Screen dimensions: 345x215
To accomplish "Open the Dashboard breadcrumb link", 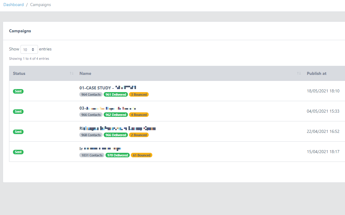I will click(x=14, y=5).
